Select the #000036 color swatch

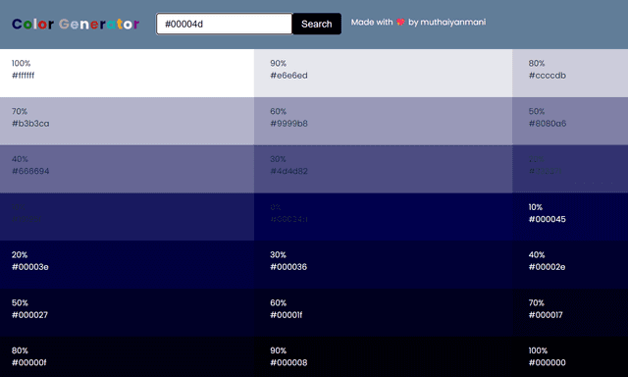pos(383,264)
